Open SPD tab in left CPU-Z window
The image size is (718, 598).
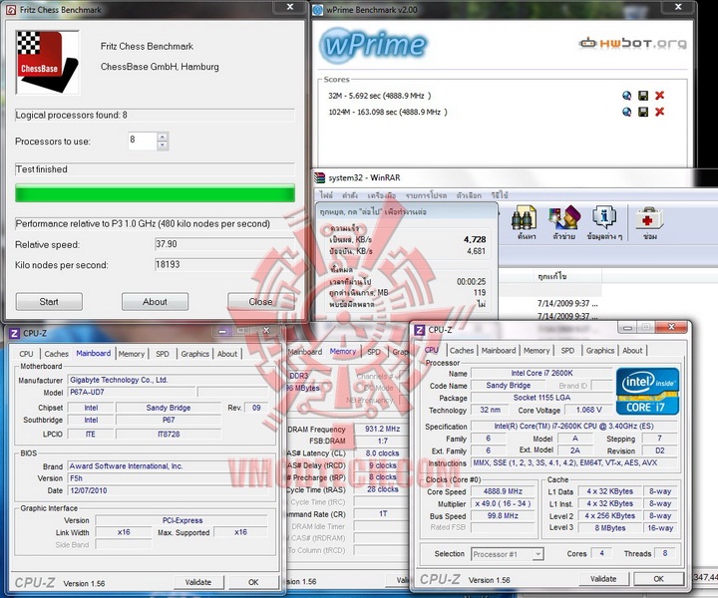coord(163,354)
